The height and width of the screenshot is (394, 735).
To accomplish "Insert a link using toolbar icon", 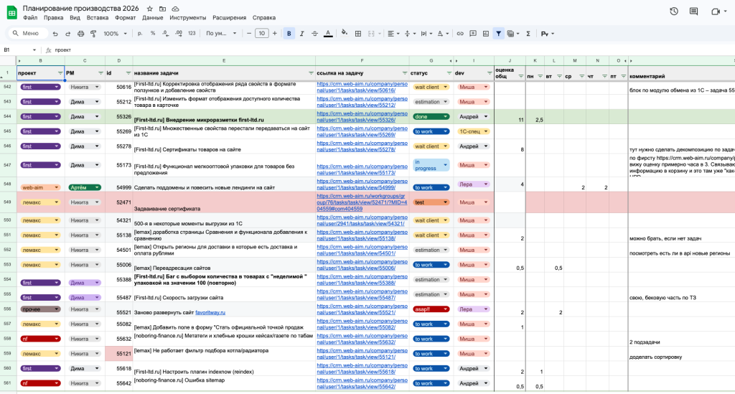I will (460, 34).
